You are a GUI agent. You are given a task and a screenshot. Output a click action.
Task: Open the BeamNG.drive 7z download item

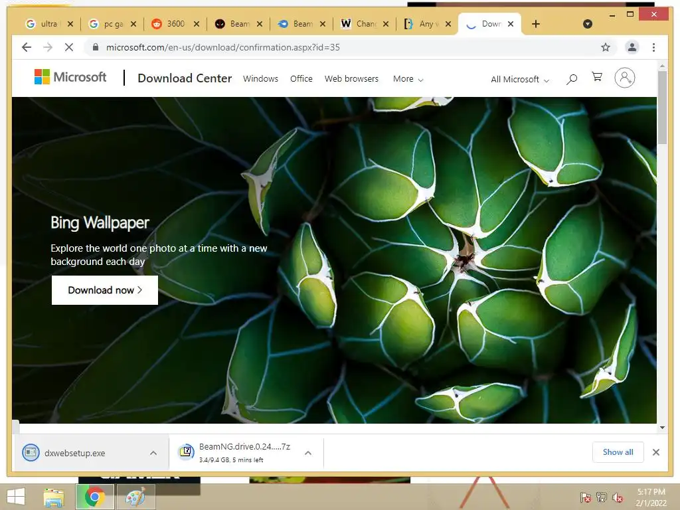tap(238, 453)
